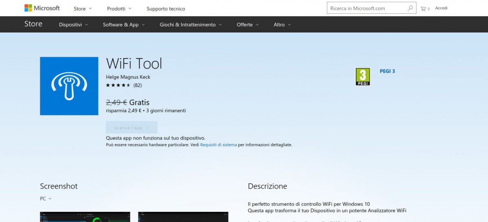Screen dimensions: 488x222
Task: Click the Store title in dark bar
Action: [33, 24]
